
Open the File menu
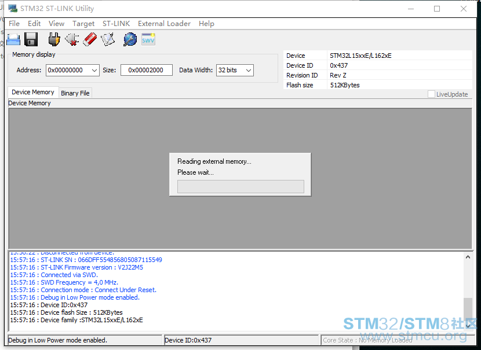point(14,24)
